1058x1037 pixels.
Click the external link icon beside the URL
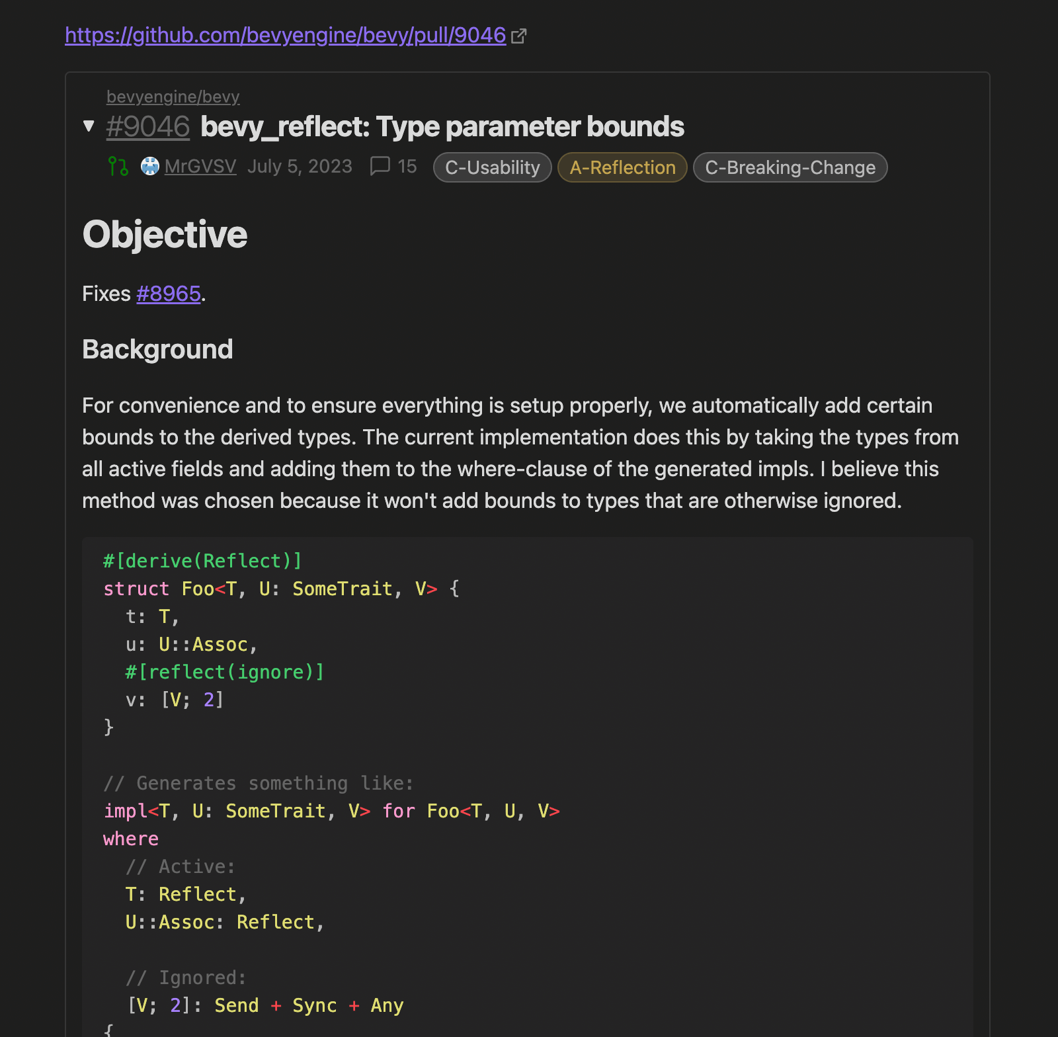519,36
